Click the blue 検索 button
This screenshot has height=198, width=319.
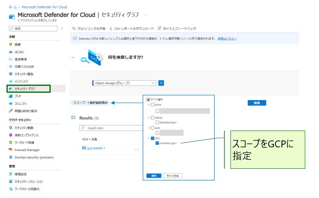coord(257,103)
